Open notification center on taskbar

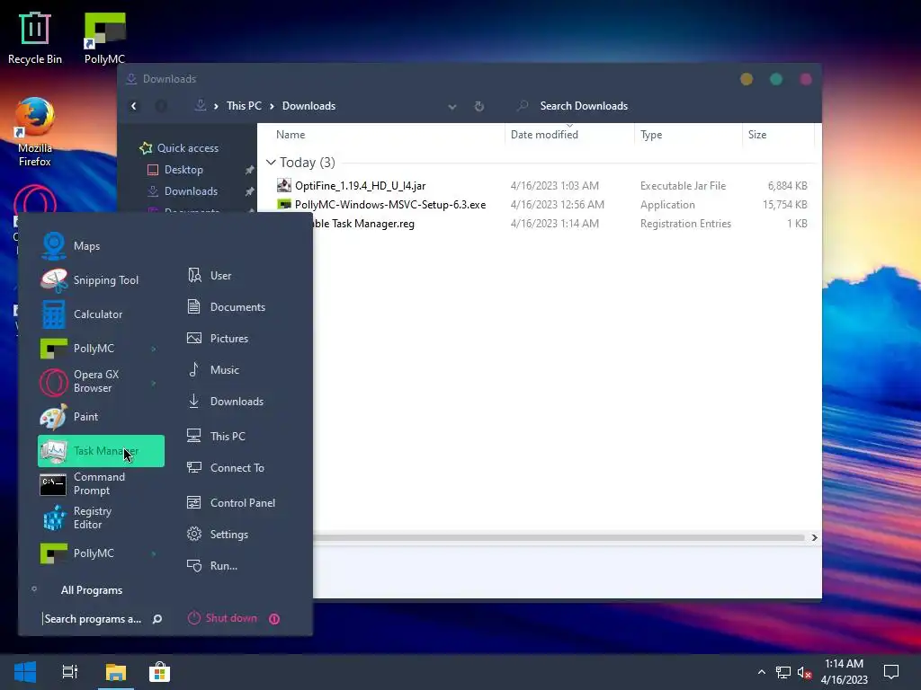[891, 672]
